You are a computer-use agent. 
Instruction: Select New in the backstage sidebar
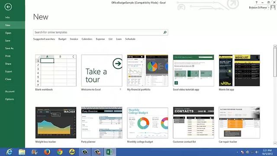point(13,25)
